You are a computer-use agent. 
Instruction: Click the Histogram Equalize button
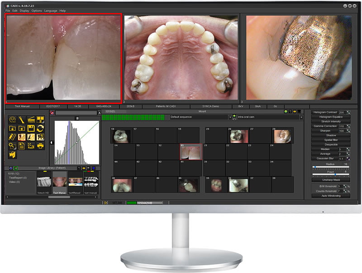tap(331, 117)
